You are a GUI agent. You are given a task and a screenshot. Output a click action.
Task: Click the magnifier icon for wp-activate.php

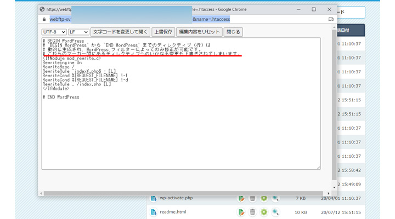(x=275, y=199)
